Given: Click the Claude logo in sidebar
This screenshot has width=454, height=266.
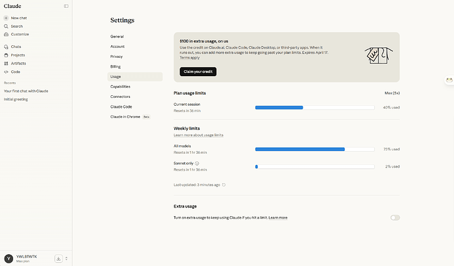Looking at the screenshot, I should pos(13,6).
